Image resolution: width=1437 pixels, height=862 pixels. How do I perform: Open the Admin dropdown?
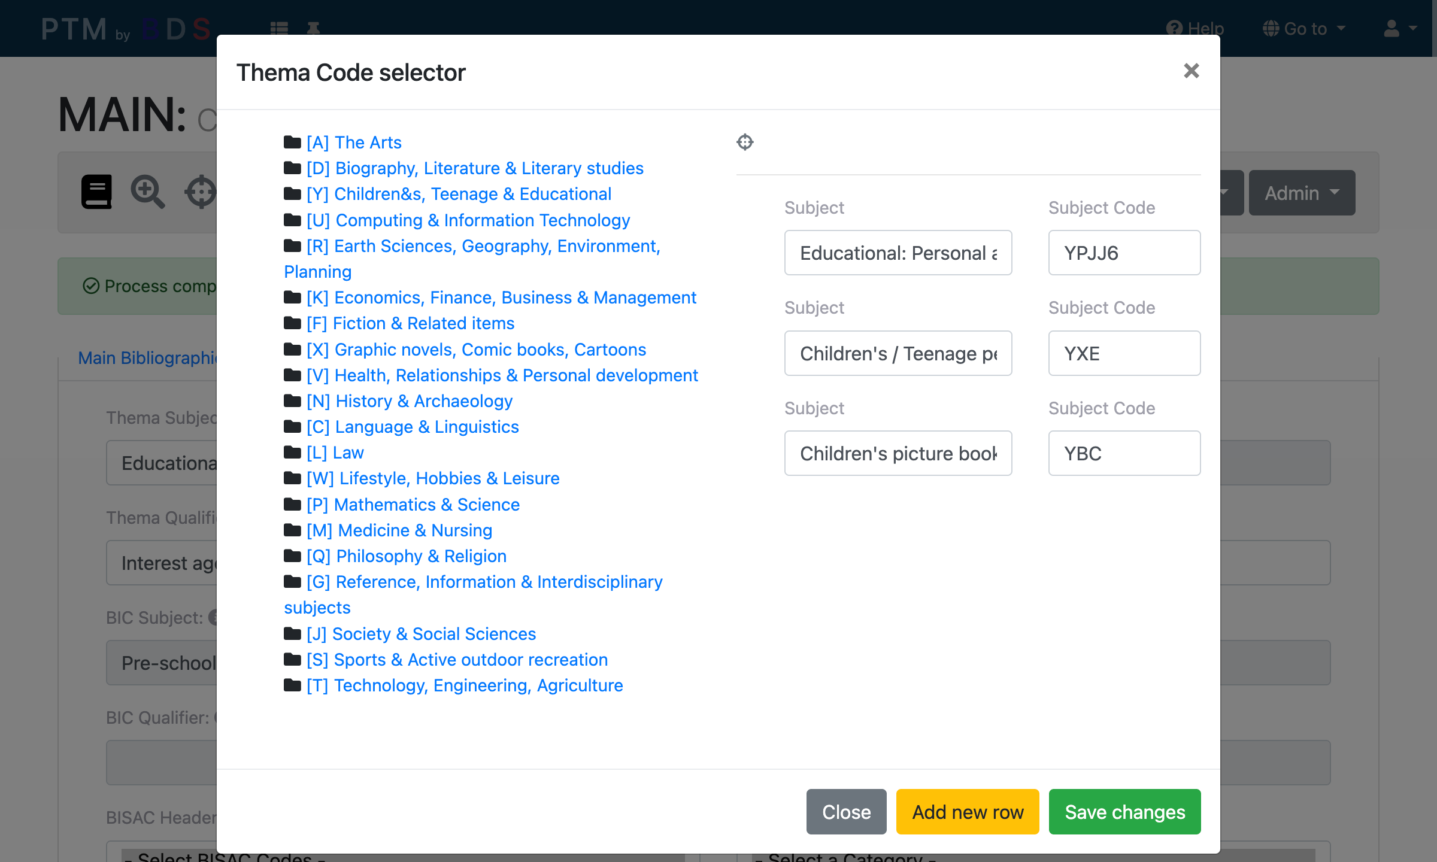tap(1302, 192)
